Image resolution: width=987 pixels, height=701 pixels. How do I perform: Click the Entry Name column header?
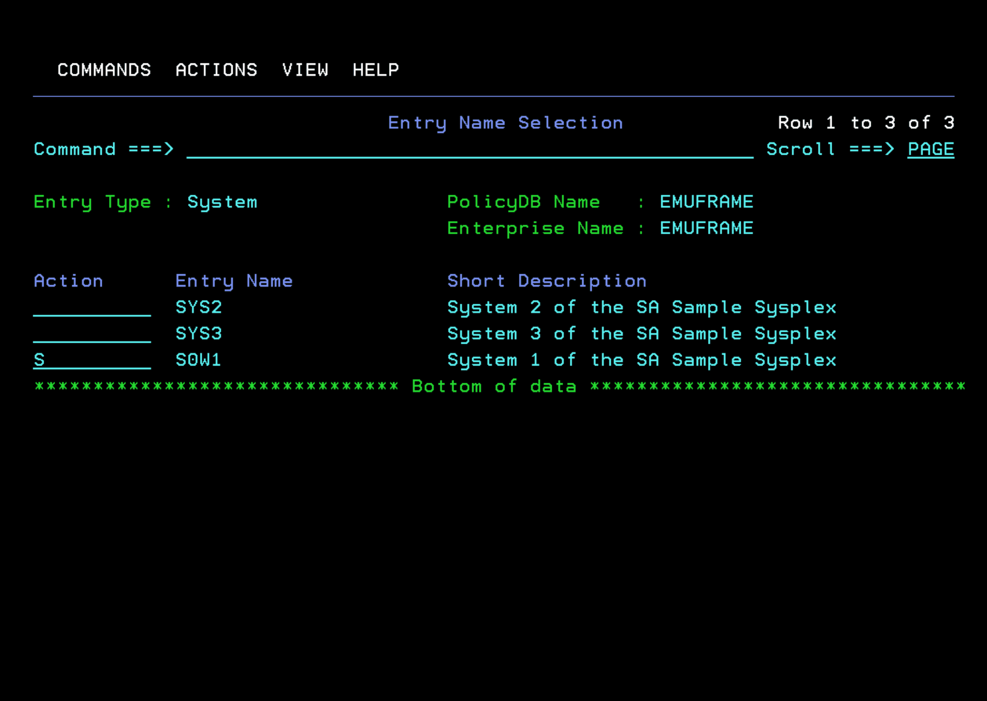tap(234, 280)
